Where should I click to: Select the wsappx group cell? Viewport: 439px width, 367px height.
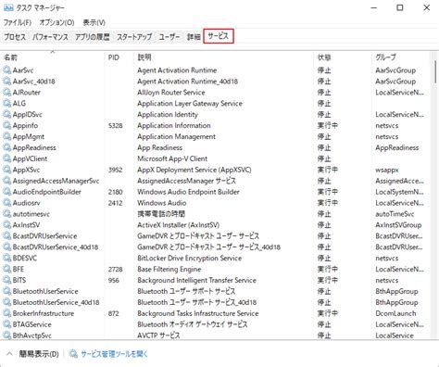[387, 170]
